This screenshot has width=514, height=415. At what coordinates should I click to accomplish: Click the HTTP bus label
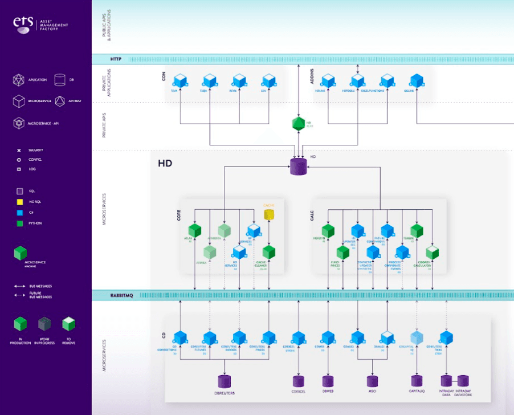116,59
